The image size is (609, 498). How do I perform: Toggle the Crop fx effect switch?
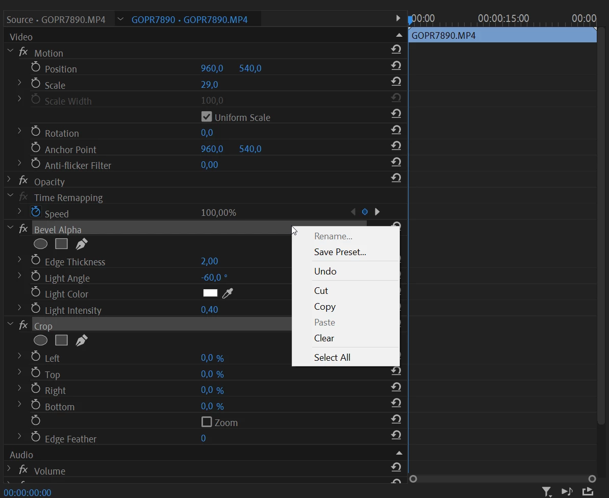[x=23, y=325]
